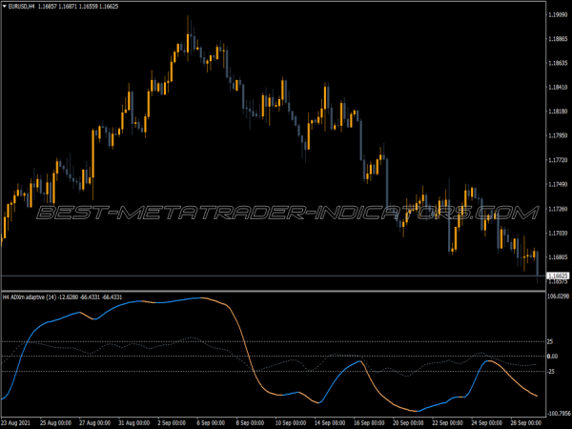Click the 27 Aug 00:00 time label

click(94, 423)
